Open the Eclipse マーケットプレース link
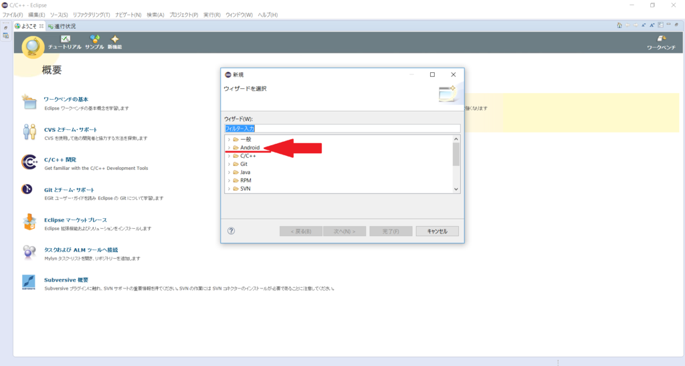The width and height of the screenshot is (685, 366). [x=76, y=219]
